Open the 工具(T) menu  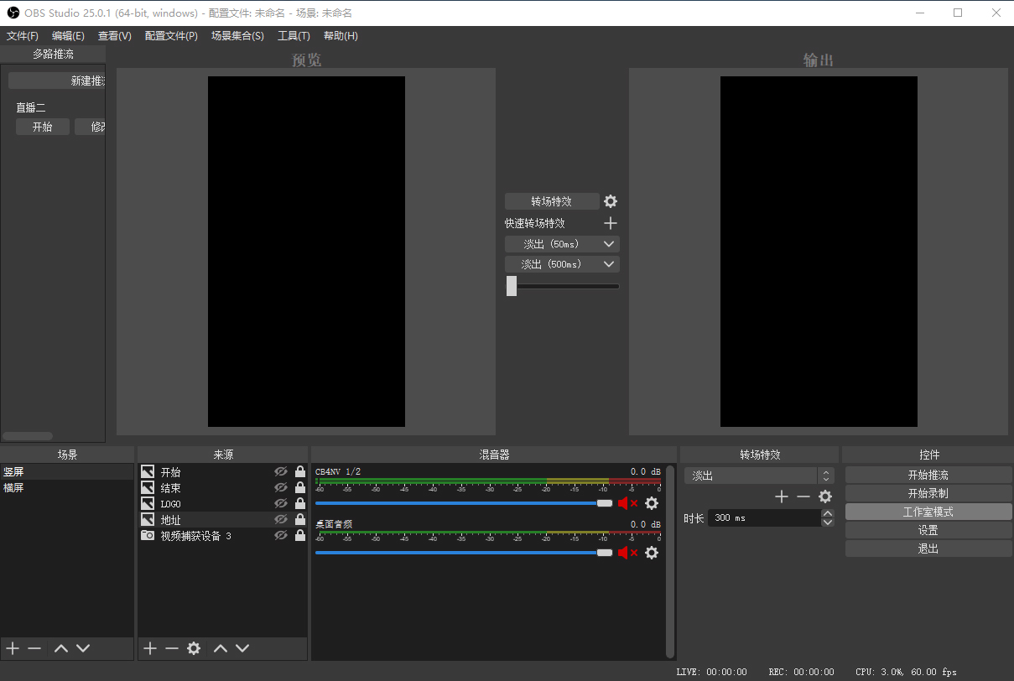click(294, 36)
